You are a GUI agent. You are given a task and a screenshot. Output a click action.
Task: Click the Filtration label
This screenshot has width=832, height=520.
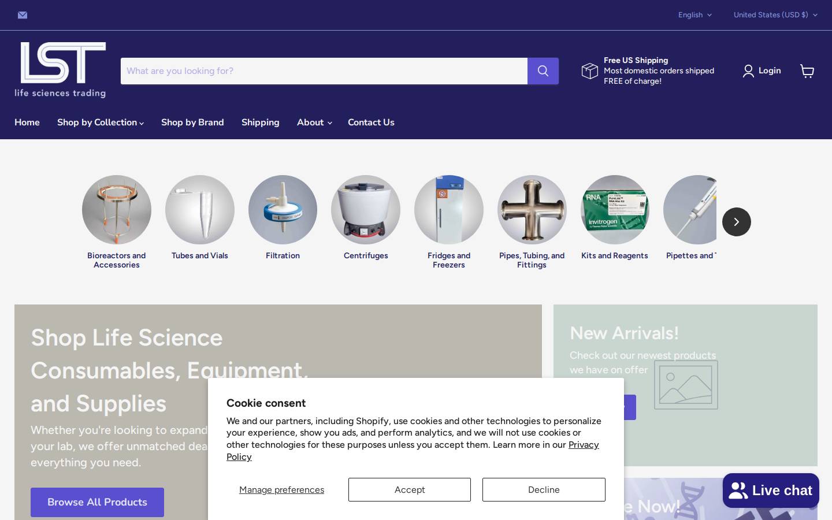point(283,255)
